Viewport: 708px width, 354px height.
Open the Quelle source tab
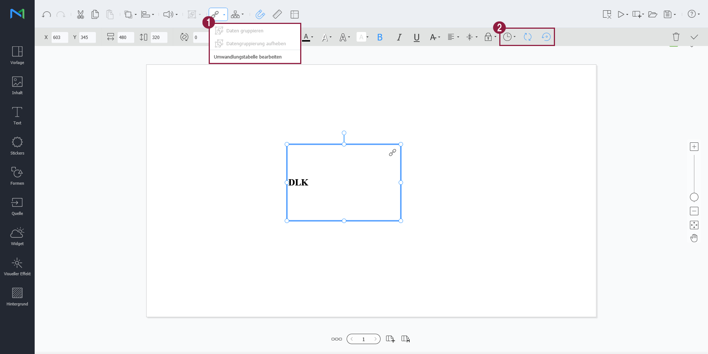pos(17,206)
